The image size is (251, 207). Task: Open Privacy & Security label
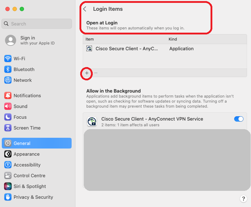pyautogui.click(x=33, y=197)
